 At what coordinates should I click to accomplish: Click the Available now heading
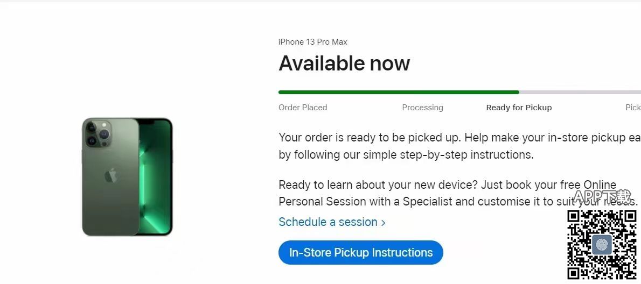344,63
